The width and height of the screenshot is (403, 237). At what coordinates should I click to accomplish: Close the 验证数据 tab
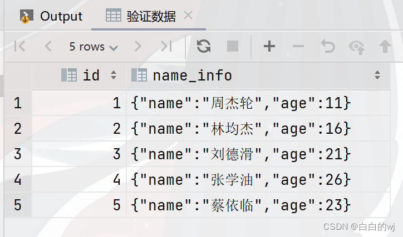[188, 16]
